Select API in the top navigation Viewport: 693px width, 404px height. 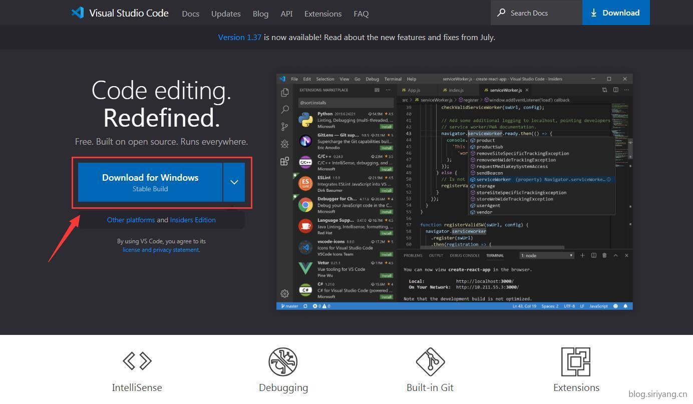point(286,14)
